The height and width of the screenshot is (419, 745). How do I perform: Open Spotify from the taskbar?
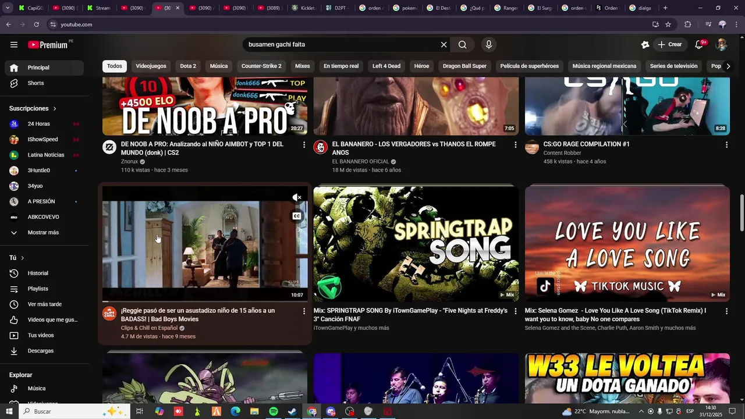[x=274, y=411]
